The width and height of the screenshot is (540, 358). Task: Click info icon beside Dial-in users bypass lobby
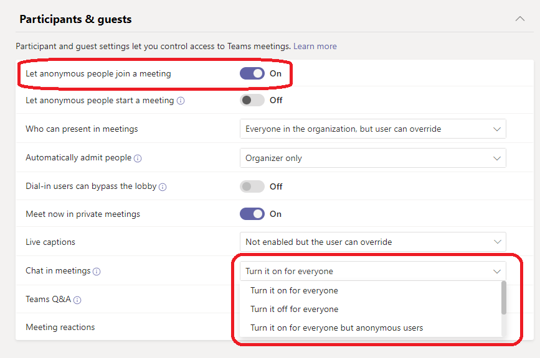(x=163, y=187)
